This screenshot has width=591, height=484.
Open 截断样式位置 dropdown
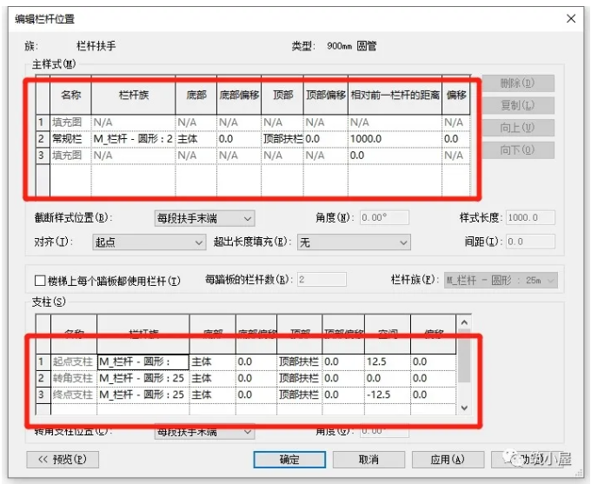[x=204, y=218]
